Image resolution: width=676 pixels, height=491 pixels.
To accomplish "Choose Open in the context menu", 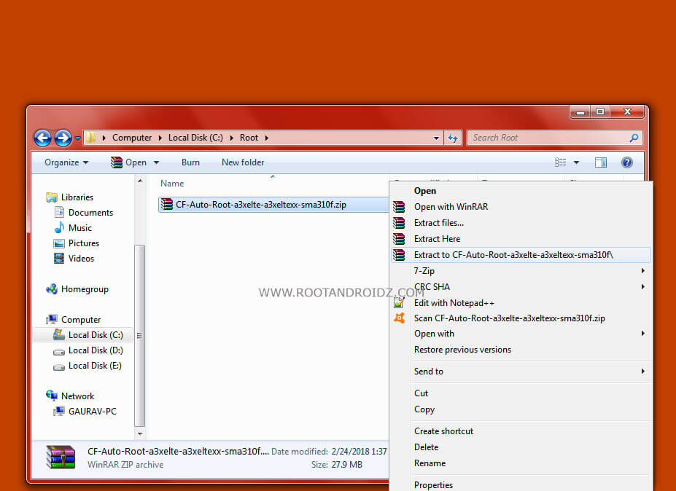I will pos(425,191).
